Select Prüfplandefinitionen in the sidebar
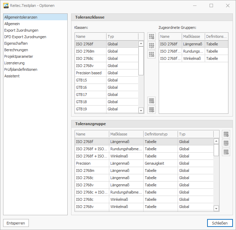This screenshot has width=236, height=230. [21, 69]
